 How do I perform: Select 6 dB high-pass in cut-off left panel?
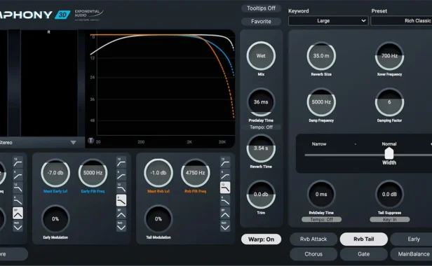click(18, 175)
